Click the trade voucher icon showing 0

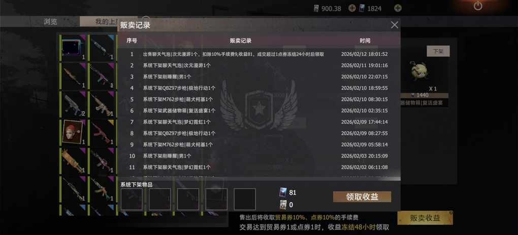(283, 205)
